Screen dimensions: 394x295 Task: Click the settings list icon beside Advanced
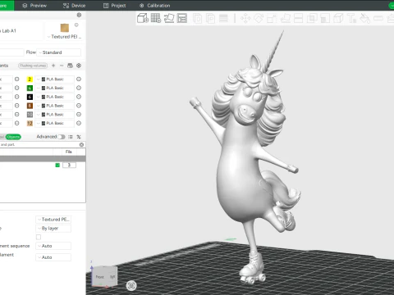click(x=71, y=137)
